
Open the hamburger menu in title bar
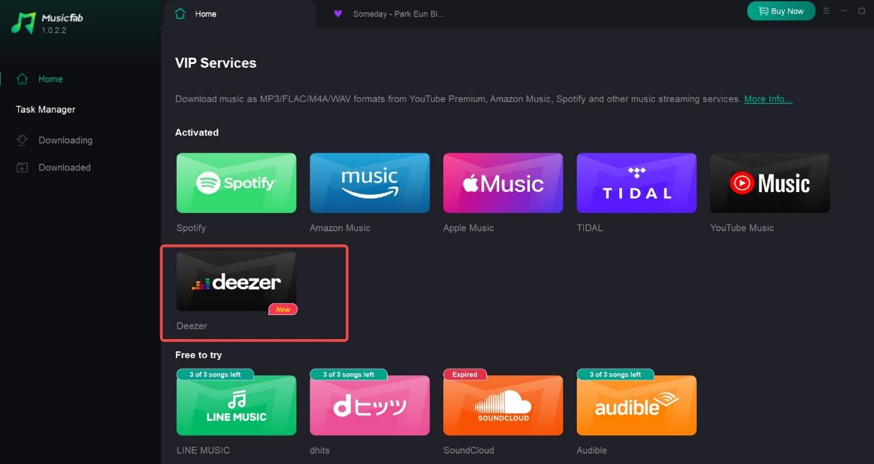(826, 11)
